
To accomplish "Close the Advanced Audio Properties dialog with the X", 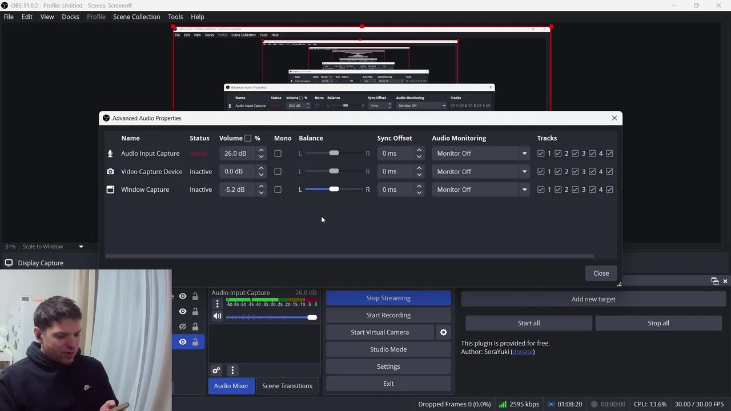I will click(x=614, y=118).
